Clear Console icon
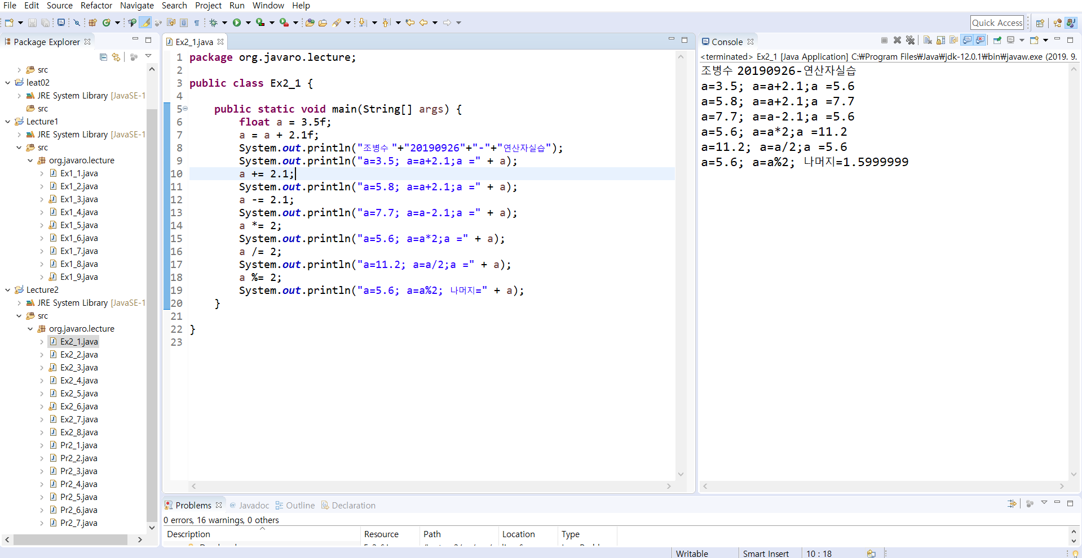The image size is (1082, 558). [928, 40]
